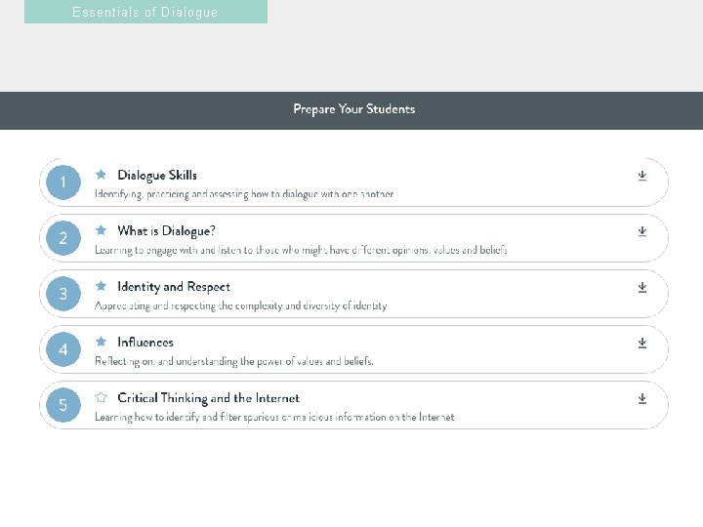Open the Influences module title
Screen dimensions: 703x527
(x=145, y=343)
